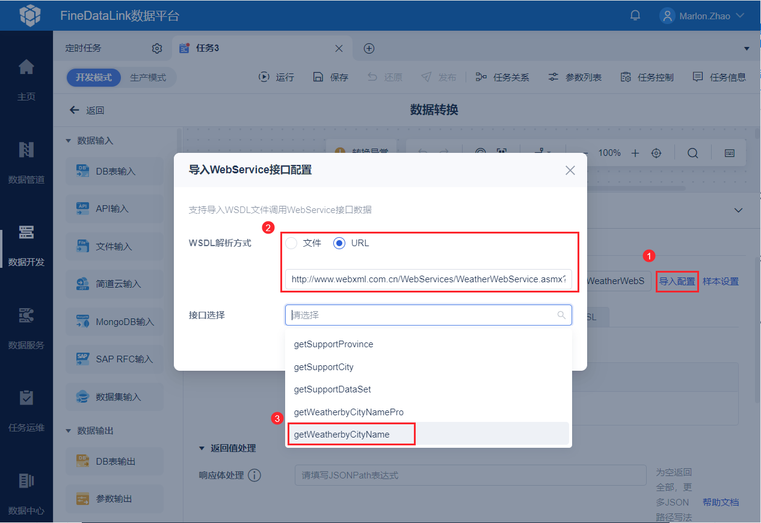Viewport: 761px width, 523px height.
Task: Open the notifications bell
Action: pos(635,16)
